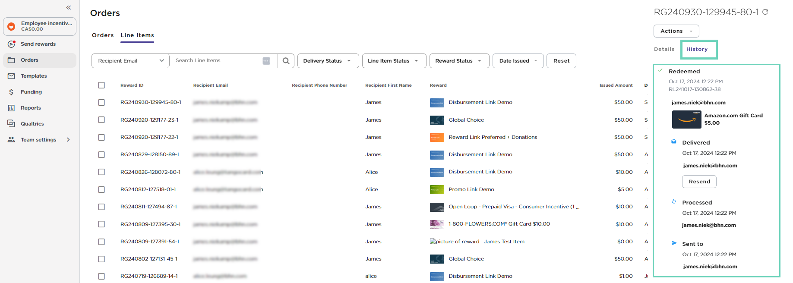Expand Team settings submenu
Viewport: 793px width, 283px height.
[68, 140]
